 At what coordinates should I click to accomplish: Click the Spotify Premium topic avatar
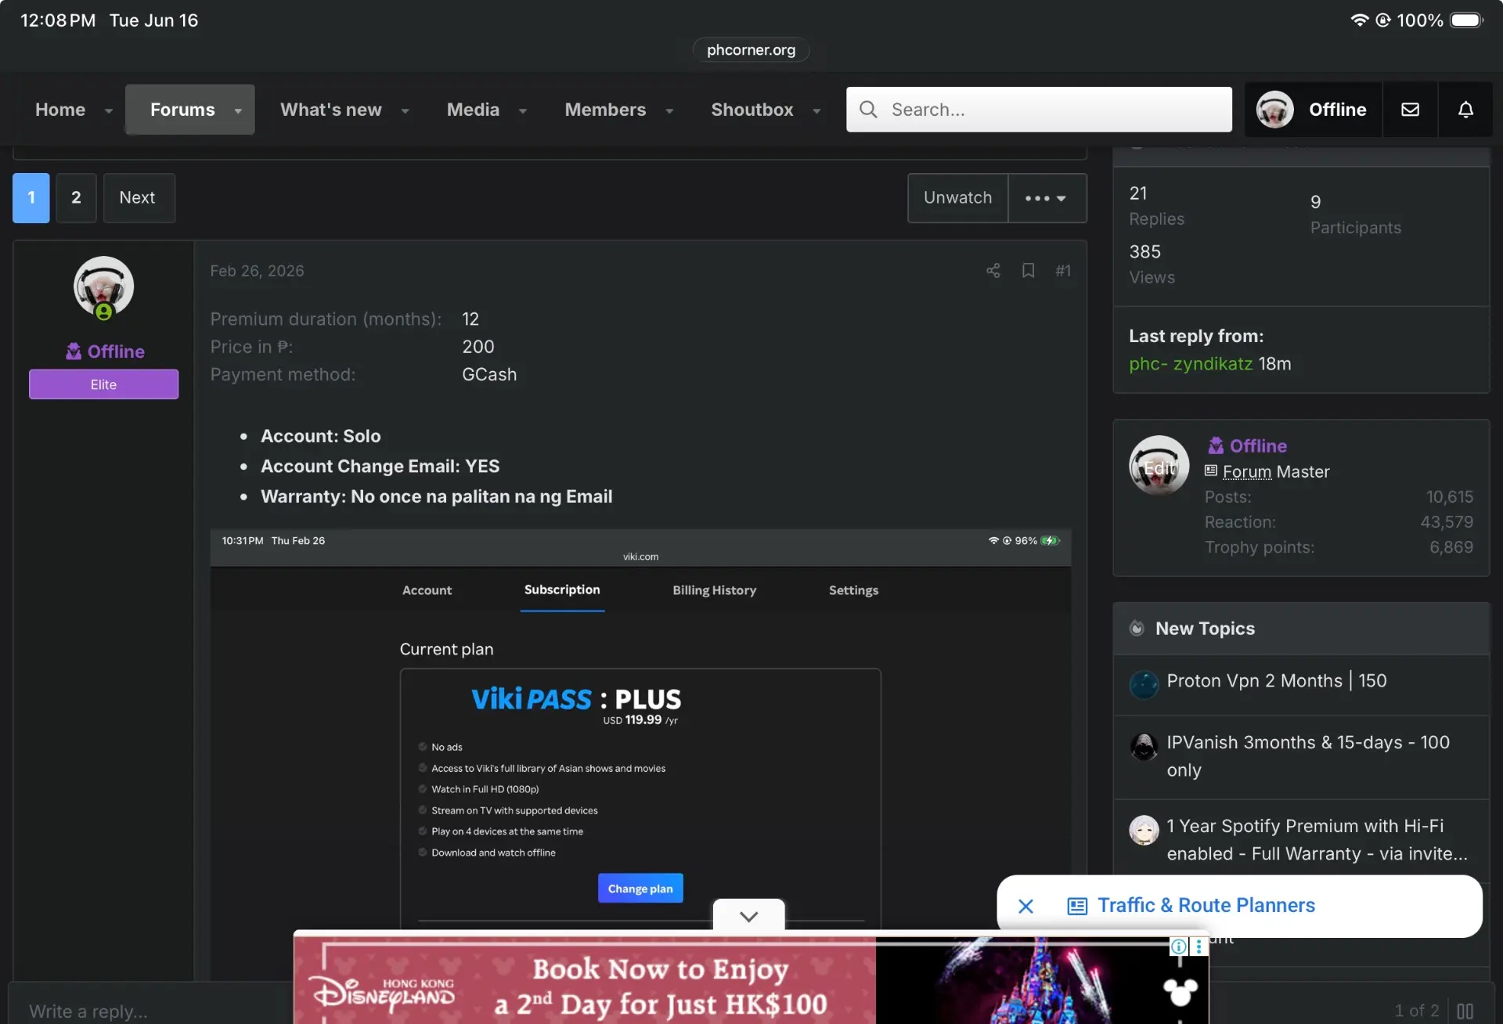1144,830
